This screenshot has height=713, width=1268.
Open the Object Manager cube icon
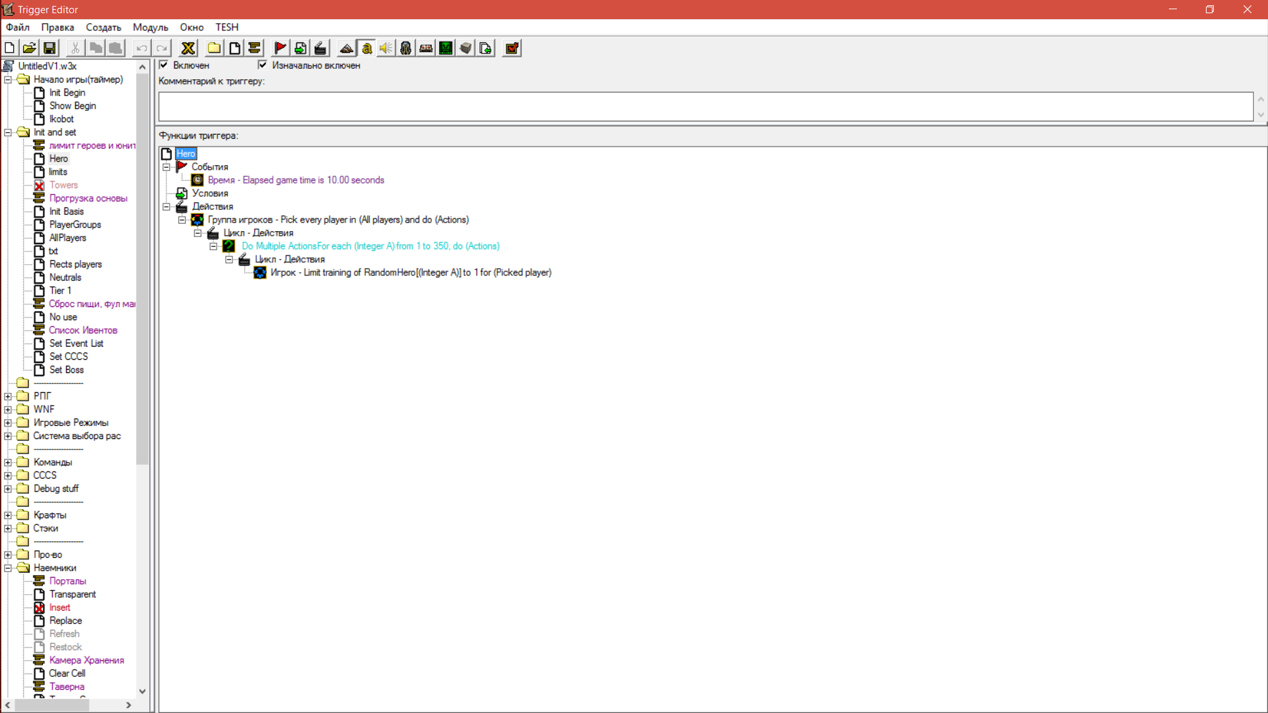click(466, 48)
